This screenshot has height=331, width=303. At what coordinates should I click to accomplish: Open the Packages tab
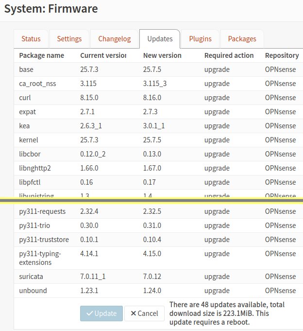click(242, 39)
